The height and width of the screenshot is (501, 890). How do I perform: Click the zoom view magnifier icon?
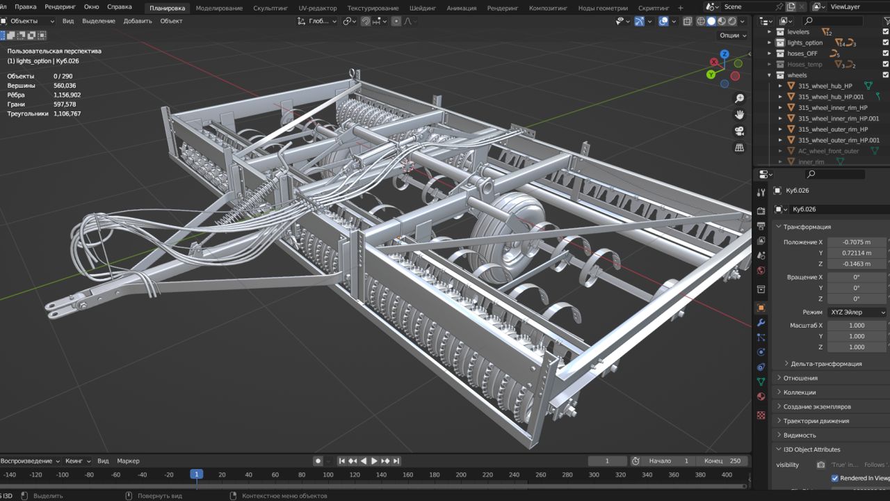click(x=740, y=99)
